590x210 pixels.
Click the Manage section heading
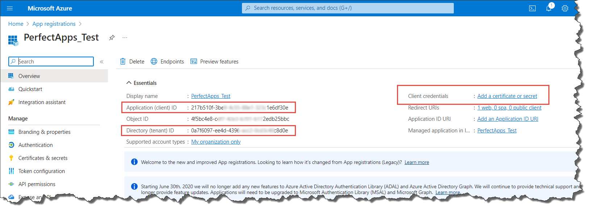pyautogui.click(x=18, y=118)
